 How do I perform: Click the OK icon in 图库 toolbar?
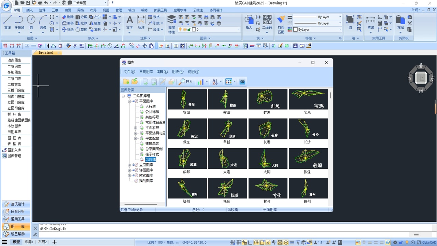[x=242, y=82]
